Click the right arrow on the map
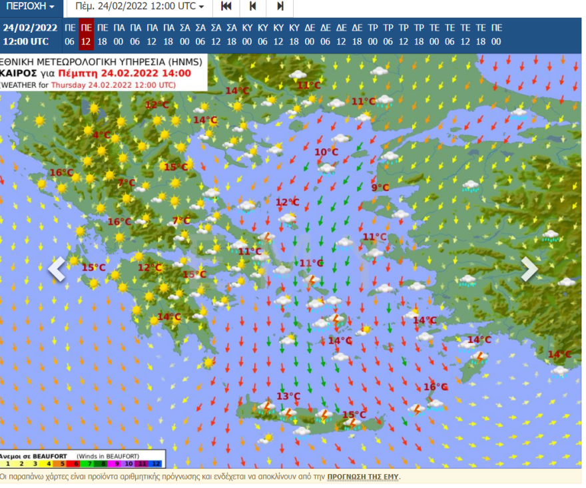 pyautogui.click(x=529, y=269)
